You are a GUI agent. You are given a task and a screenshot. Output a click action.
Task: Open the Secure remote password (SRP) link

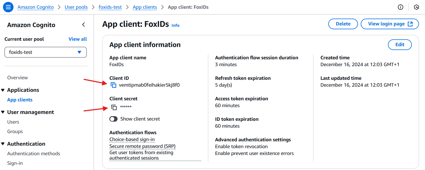(142, 146)
